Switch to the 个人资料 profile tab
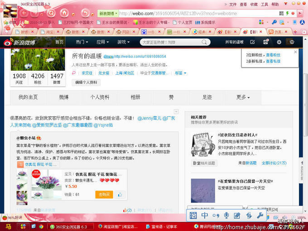 [100, 97]
